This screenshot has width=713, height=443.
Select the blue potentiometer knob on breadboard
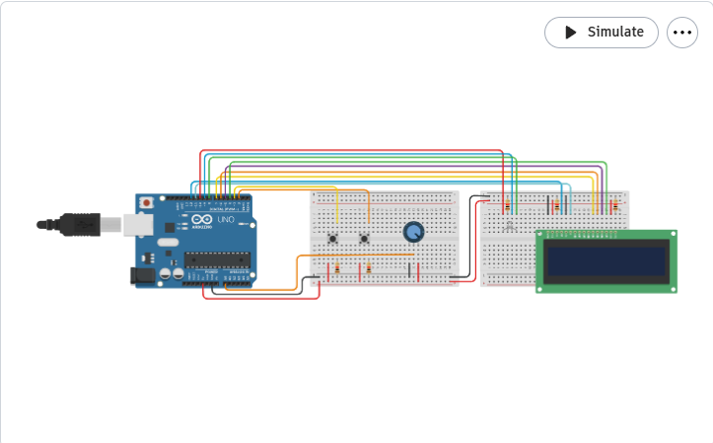414,232
